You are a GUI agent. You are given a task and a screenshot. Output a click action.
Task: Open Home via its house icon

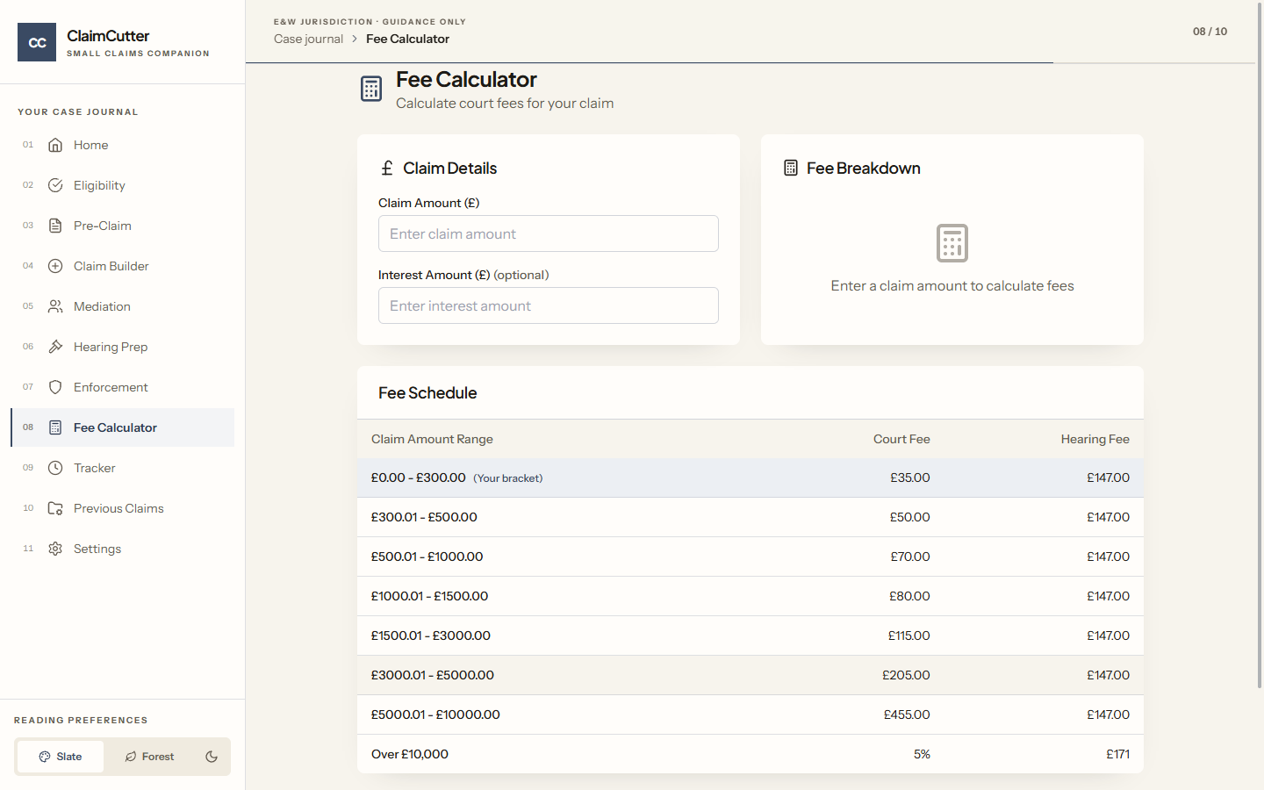pos(55,145)
